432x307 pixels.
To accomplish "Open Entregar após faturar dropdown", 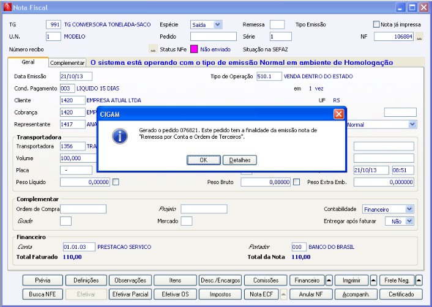I will 409,221.
